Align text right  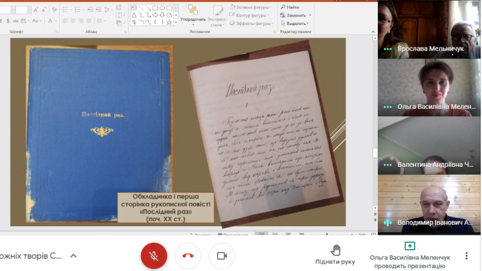coord(81,21)
